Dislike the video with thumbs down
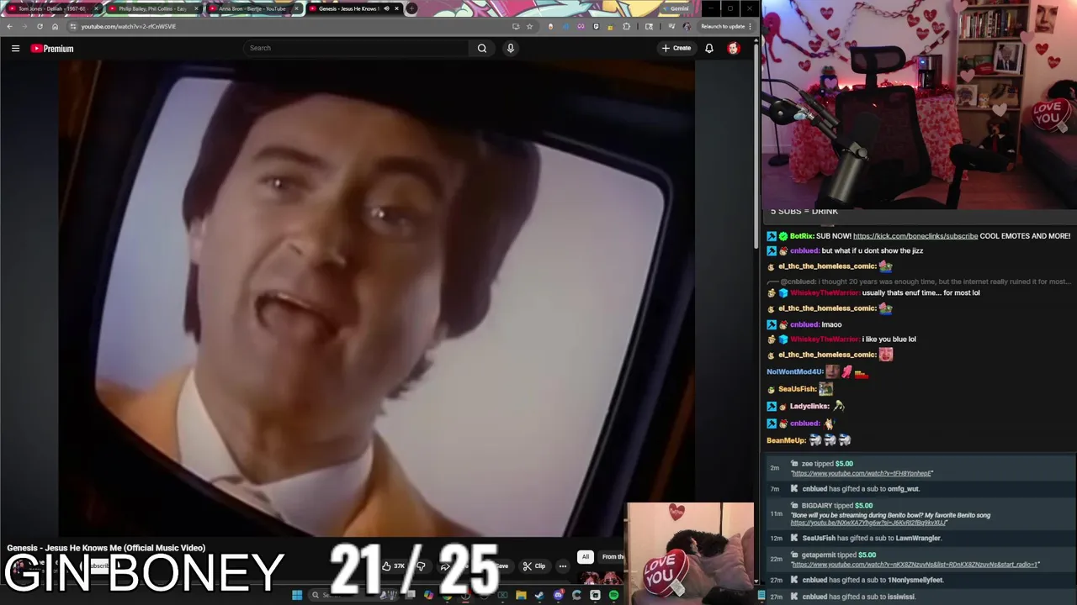 coord(421,566)
